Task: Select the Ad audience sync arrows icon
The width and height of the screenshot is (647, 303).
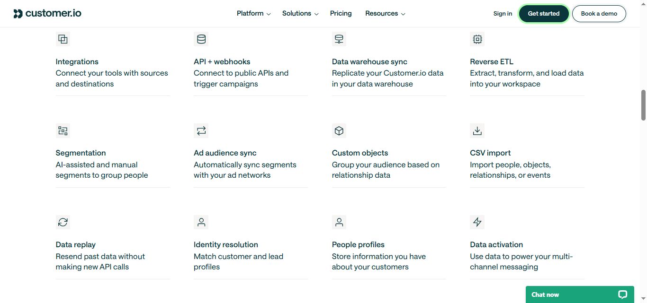Action: click(201, 130)
